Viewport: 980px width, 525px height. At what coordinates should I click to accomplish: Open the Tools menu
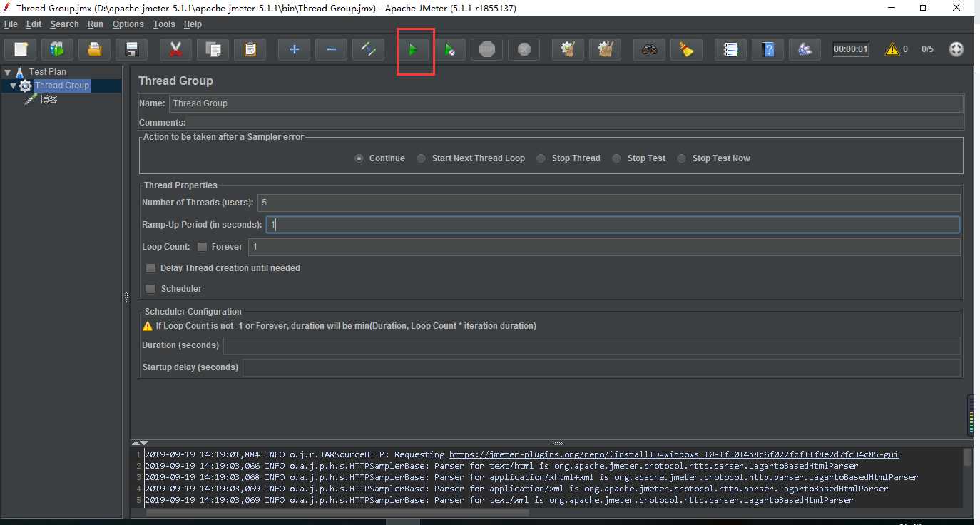(164, 24)
